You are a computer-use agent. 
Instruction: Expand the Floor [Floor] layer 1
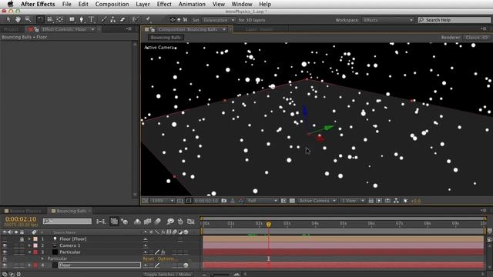pos(29,239)
